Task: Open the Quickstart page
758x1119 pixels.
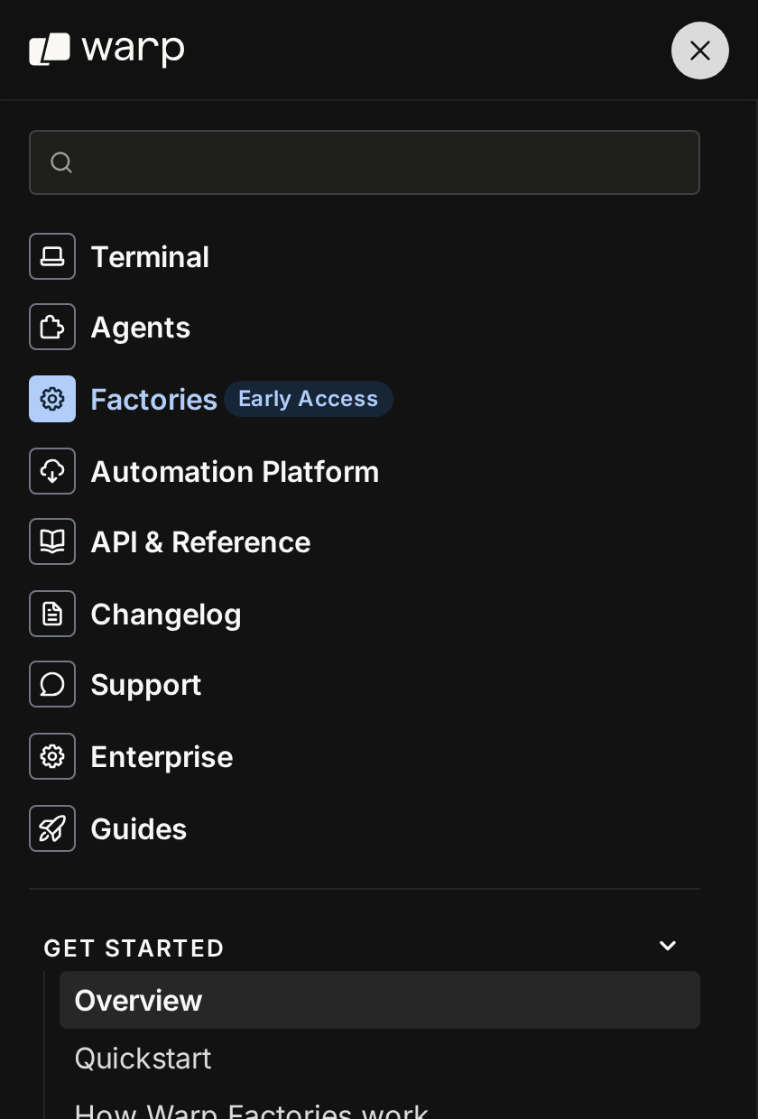Action: pos(143,1058)
